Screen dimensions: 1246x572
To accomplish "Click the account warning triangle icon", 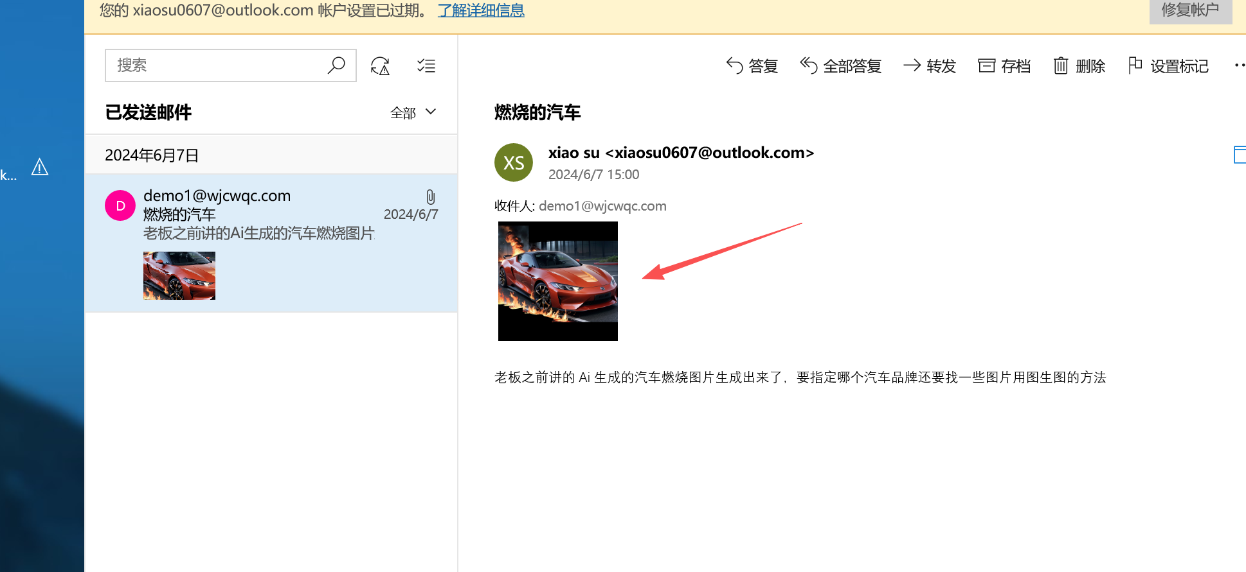I will coord(40,167).
